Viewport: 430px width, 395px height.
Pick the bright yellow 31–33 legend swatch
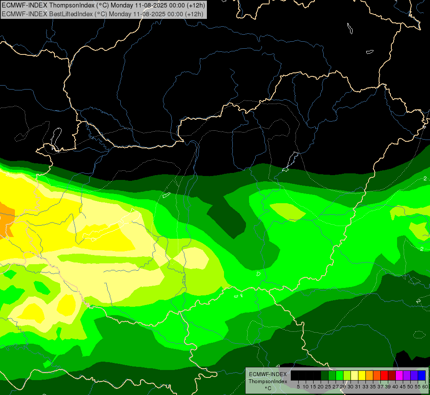362,375
